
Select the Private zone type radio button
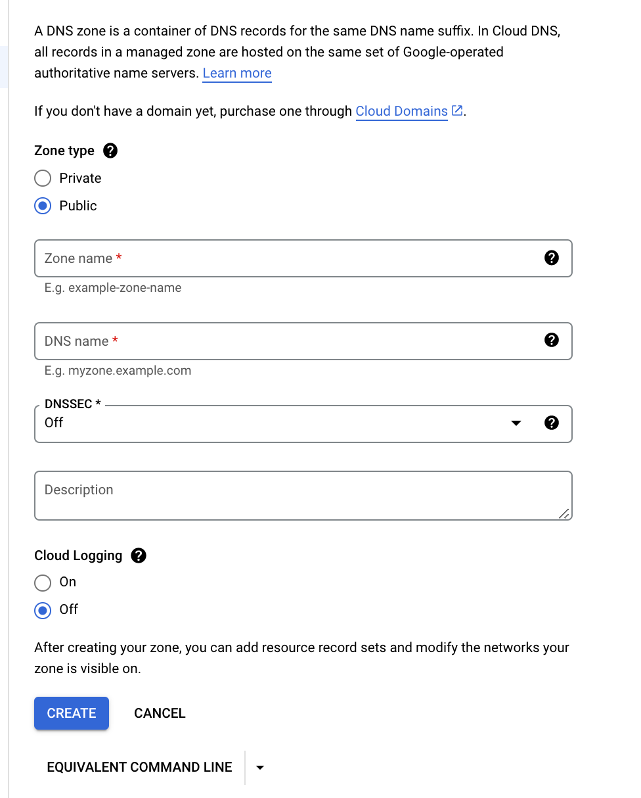coord(42,178)
